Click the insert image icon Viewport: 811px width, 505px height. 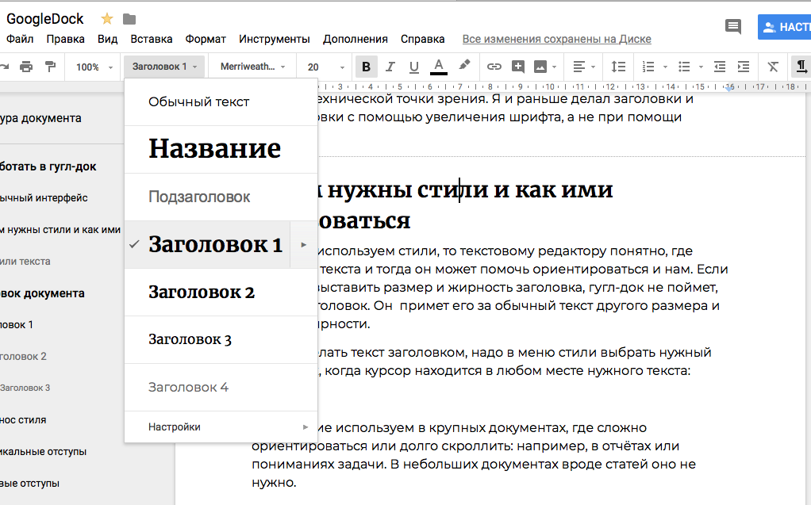(540, 67)
